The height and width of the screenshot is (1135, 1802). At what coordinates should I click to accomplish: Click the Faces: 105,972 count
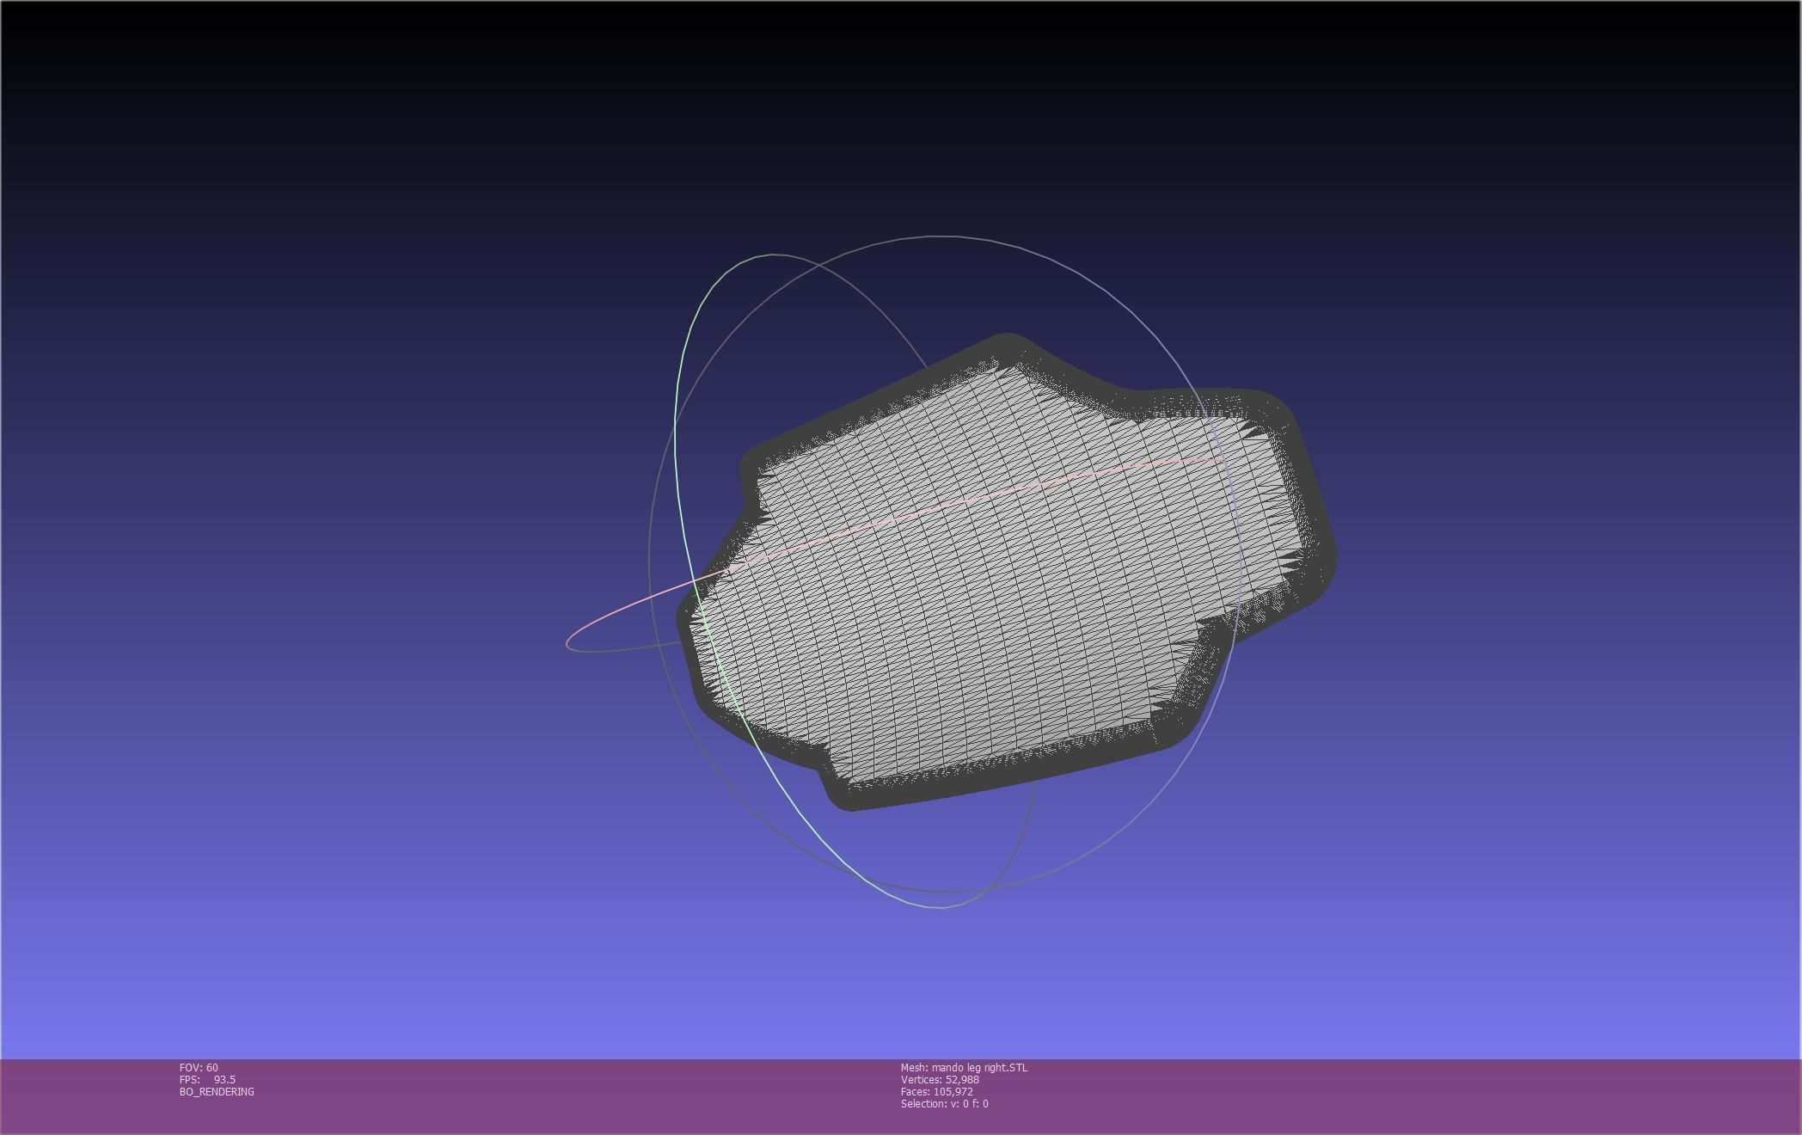937,1091
